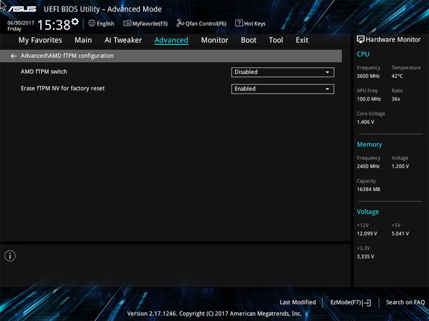Switch to EzMode(F7) label
Image resolution: width=429 pixels, height=321 pixels.
coord(346,303)
